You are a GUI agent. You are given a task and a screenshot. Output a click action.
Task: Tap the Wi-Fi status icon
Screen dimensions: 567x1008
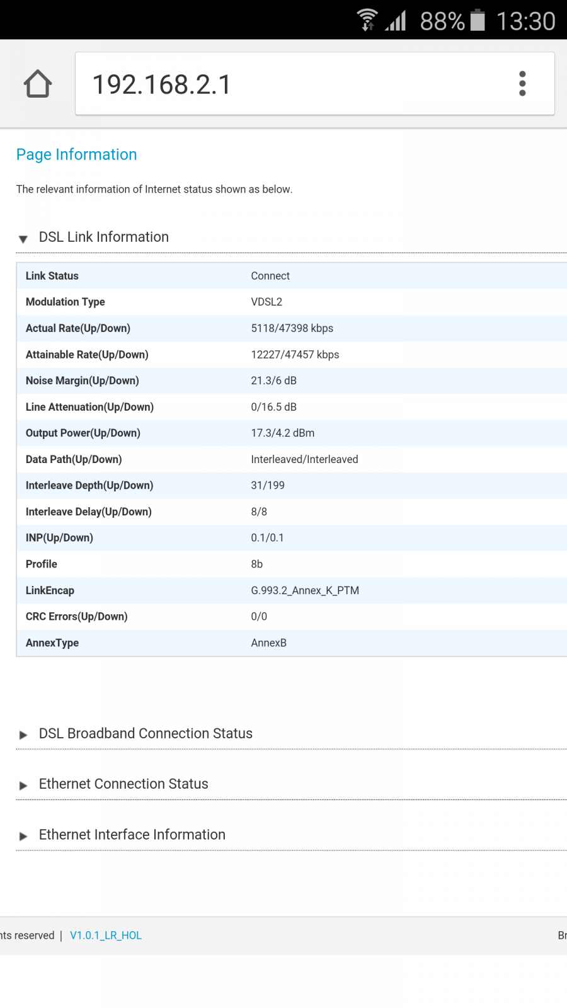coord(367,20)
